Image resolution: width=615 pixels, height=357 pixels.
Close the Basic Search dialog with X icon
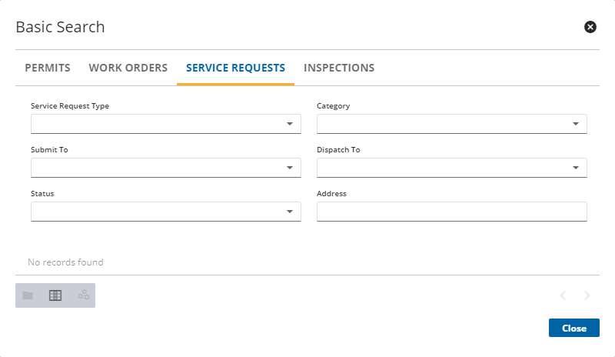590,27
